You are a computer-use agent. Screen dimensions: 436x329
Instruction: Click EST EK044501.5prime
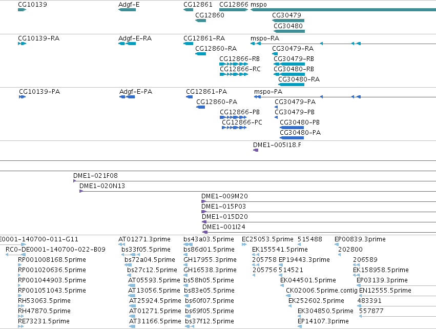[282, 285]
